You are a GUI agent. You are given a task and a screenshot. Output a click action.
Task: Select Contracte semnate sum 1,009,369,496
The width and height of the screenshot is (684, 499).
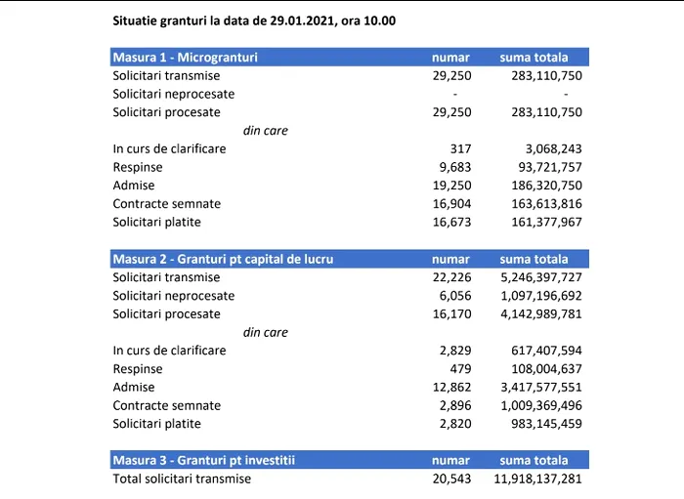click(x=541, y=405)
